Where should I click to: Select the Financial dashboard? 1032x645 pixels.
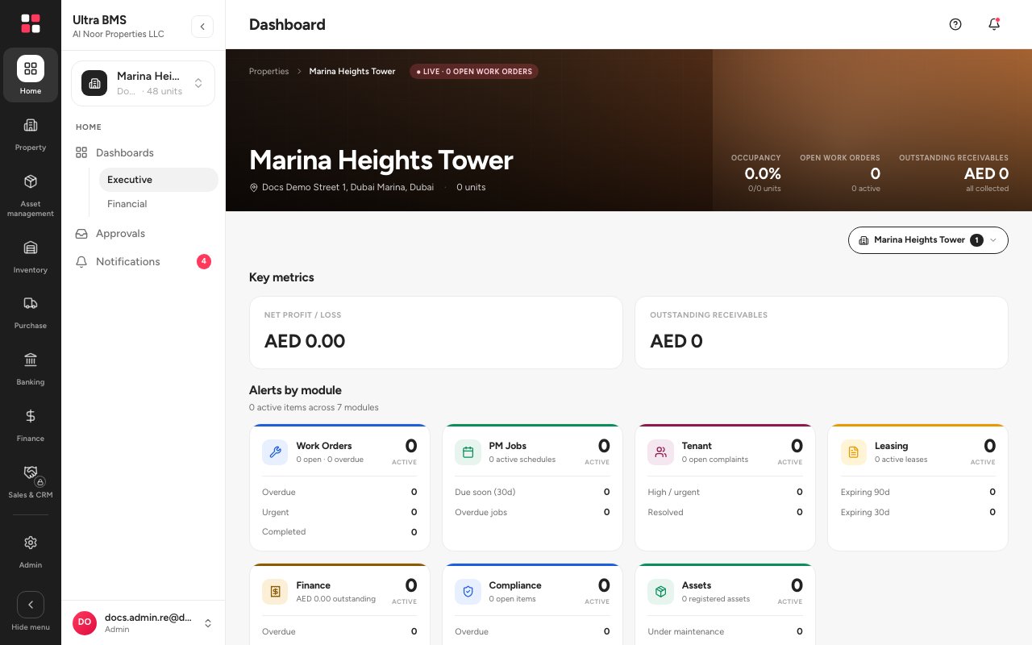158,204
